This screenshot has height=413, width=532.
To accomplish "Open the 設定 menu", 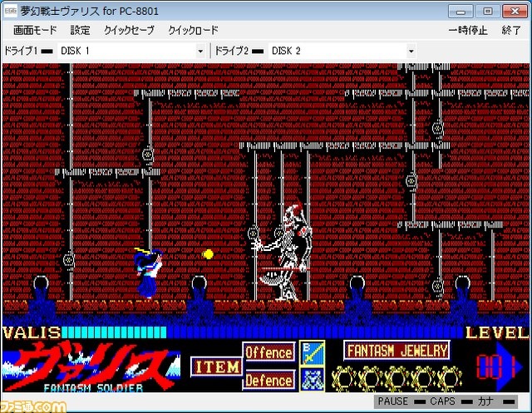I will pos(81,31).
